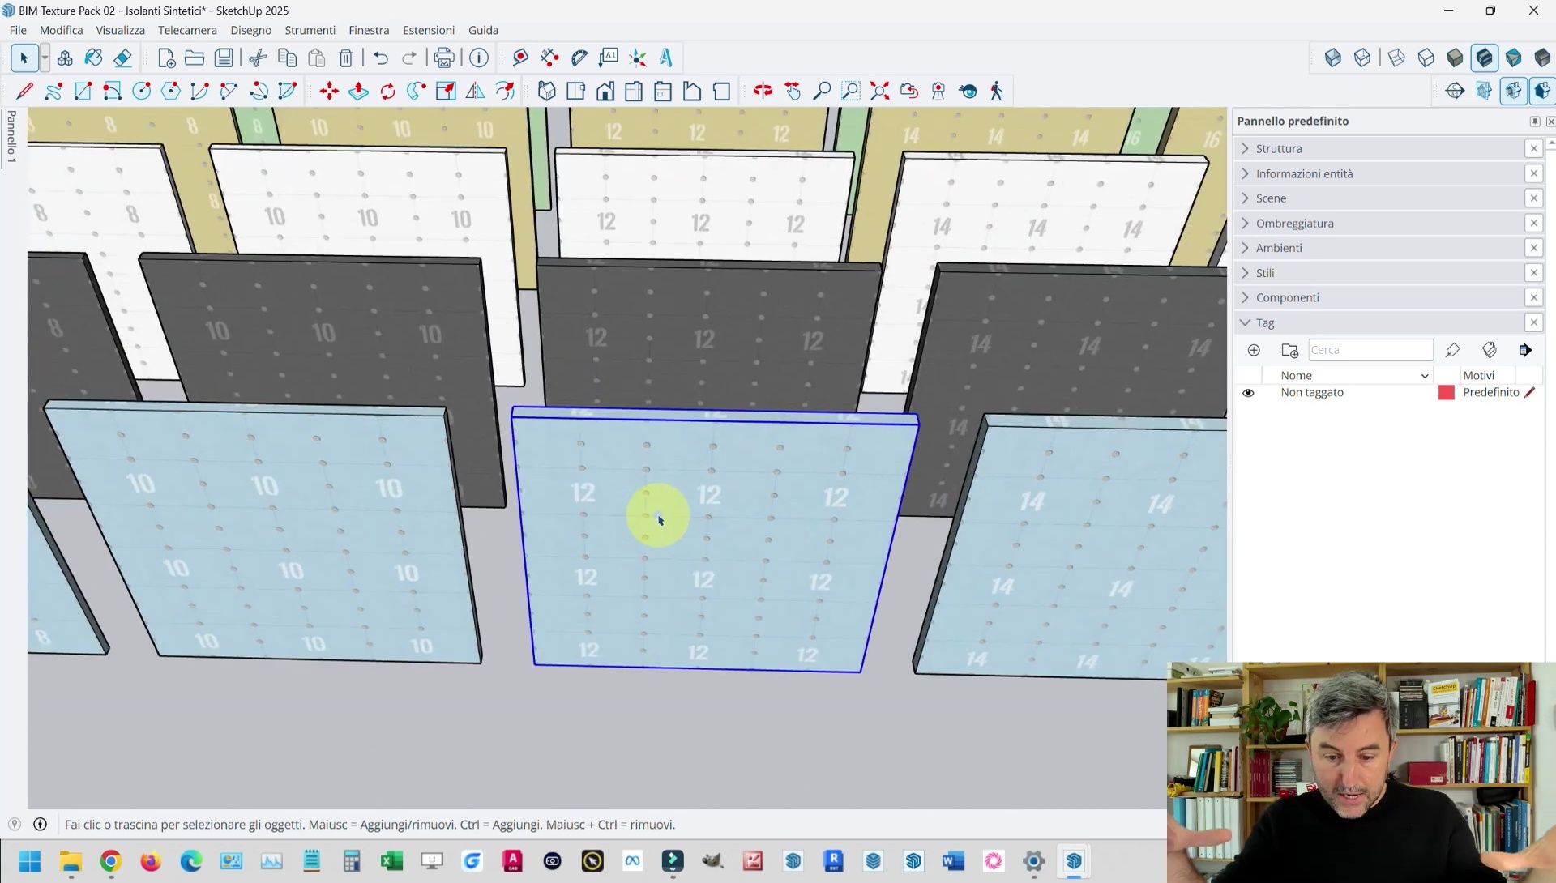Pick the Paint Bucket tool

coord(93,58)
